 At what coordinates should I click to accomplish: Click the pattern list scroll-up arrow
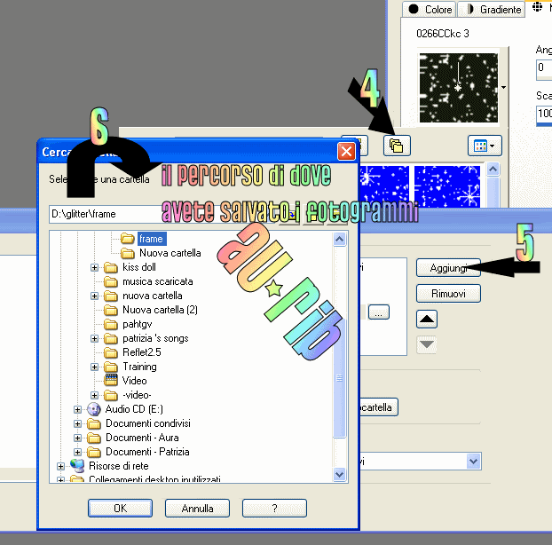pyautogui.click(x=493, y=170)
